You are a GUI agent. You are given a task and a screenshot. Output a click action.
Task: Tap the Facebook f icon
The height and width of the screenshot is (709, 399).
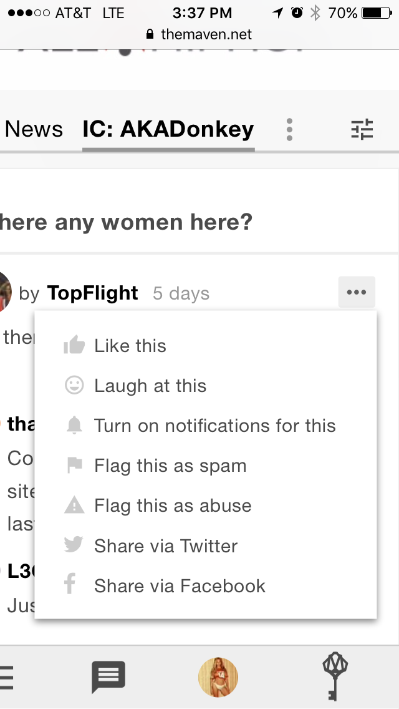point(70,584)
